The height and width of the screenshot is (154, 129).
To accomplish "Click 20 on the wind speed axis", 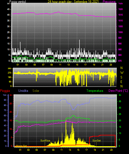I will [x=8, y=38].
